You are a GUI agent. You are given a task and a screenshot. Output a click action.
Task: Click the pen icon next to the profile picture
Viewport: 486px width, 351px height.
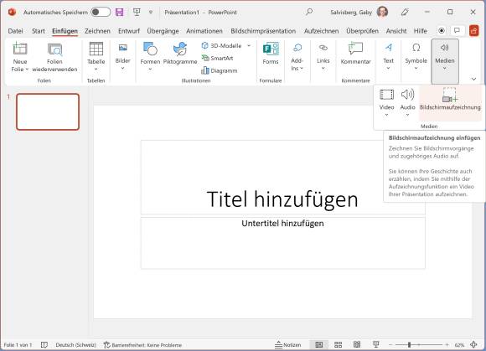tap(405, 12)
